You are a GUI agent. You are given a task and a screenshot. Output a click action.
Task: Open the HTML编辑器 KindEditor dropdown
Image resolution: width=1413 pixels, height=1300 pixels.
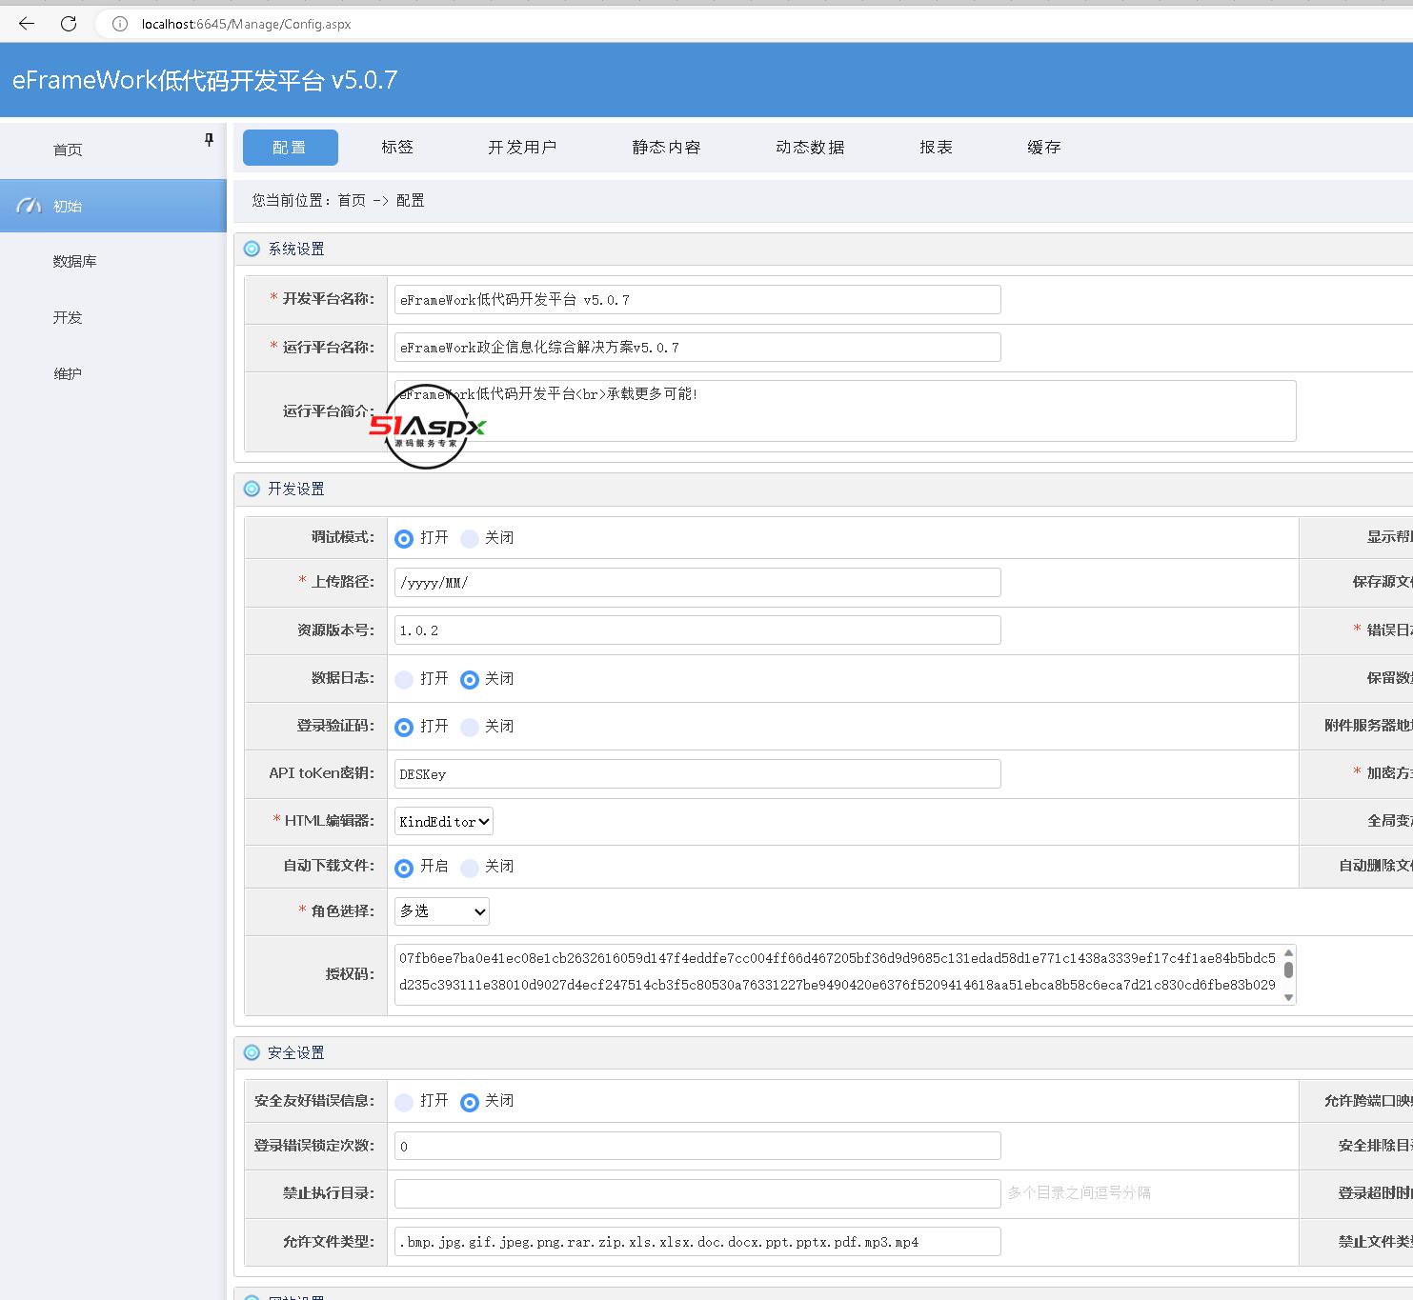[443, 821]
